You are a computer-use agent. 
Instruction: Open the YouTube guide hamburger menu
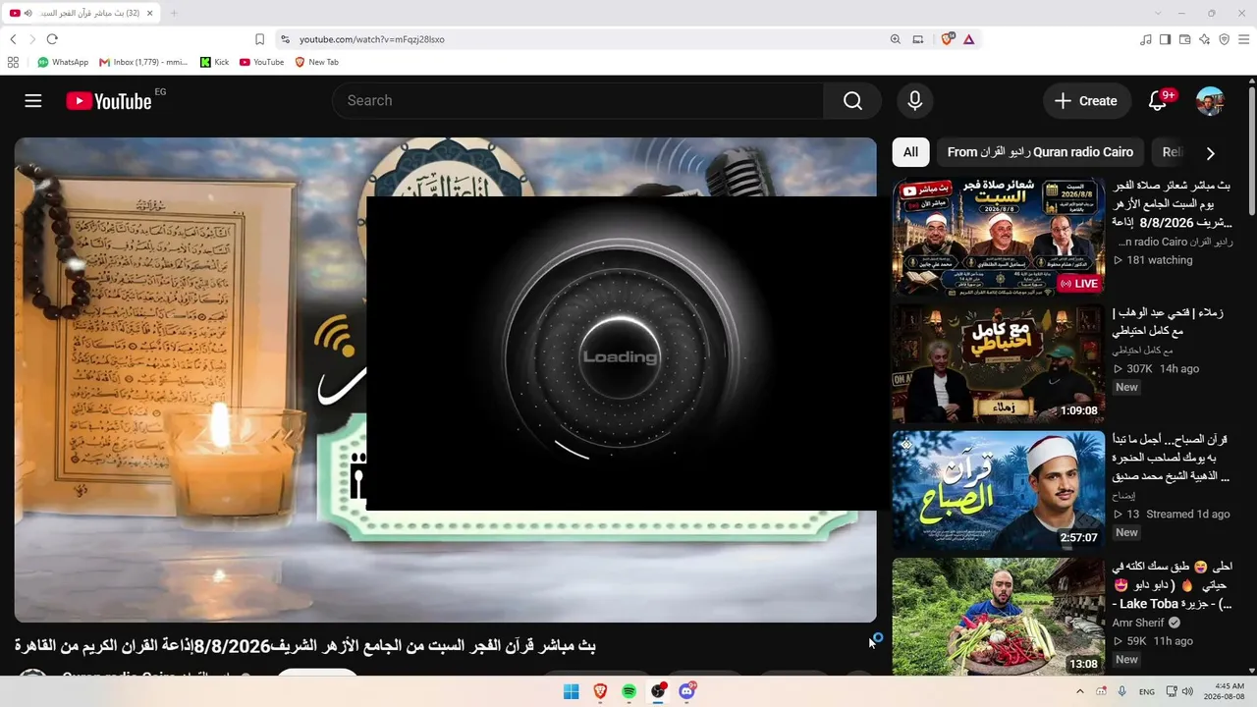(33, 101)
